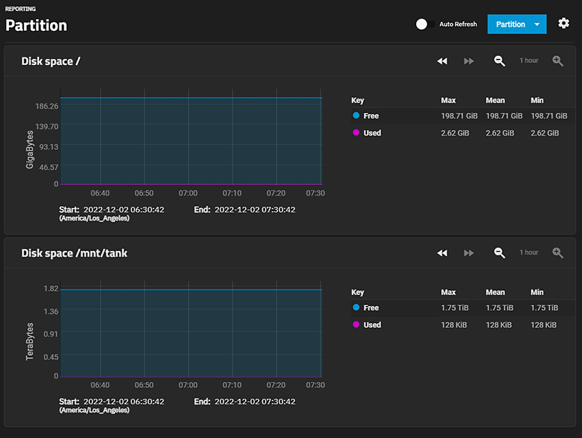Click the Max value 2.62 GiB
This screenshot has width=582, height=438.
(455, 133)
